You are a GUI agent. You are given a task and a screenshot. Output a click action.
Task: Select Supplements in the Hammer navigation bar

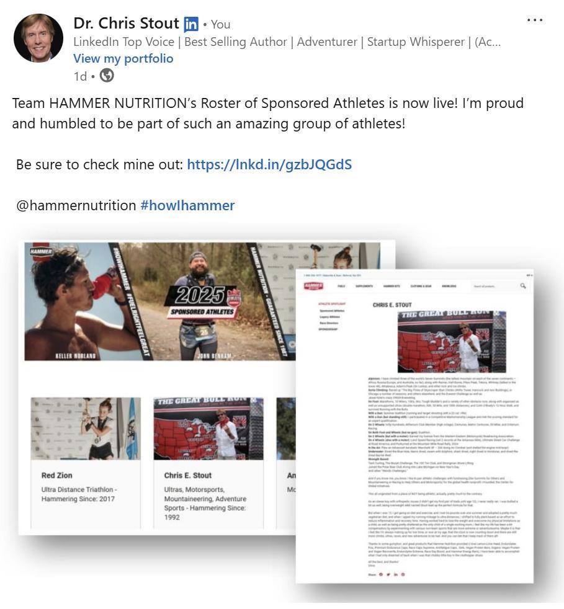[x=364, y=286]
